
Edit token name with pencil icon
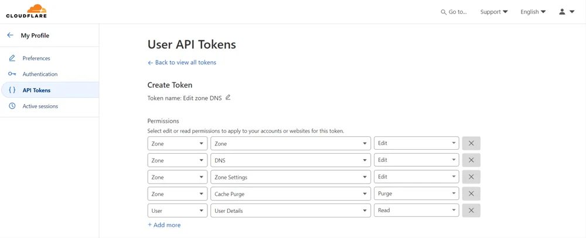[x=228, y=98]
